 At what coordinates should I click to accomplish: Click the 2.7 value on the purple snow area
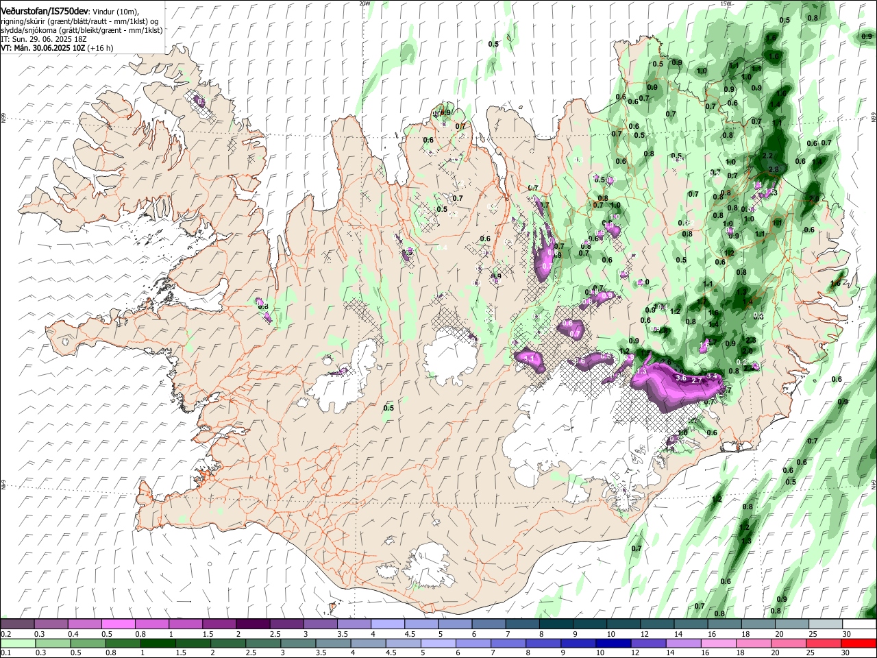(697, 380)
